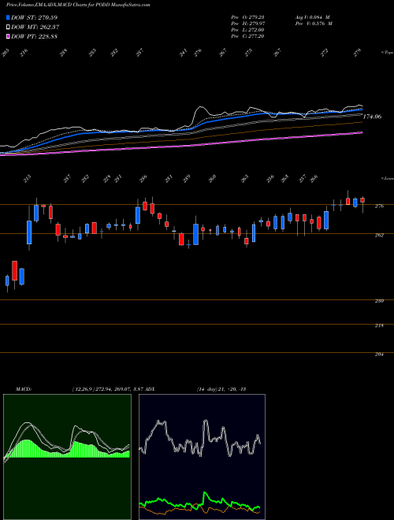Screen dimensions: 394x520
Task: Click the 276 price axis label
Action: point(379,206)
